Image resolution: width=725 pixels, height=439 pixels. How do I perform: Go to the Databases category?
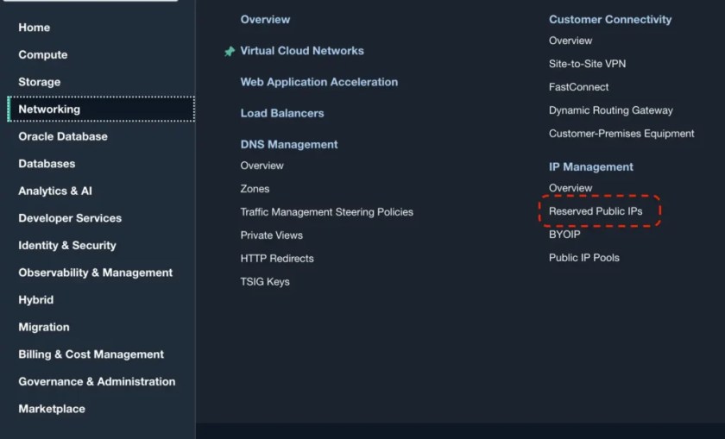47,164
